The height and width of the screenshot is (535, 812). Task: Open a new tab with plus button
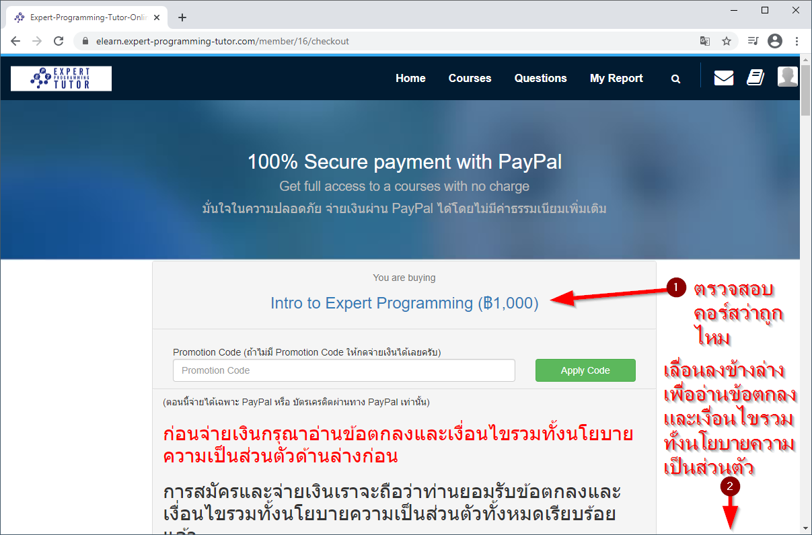(x=182, y=17)
